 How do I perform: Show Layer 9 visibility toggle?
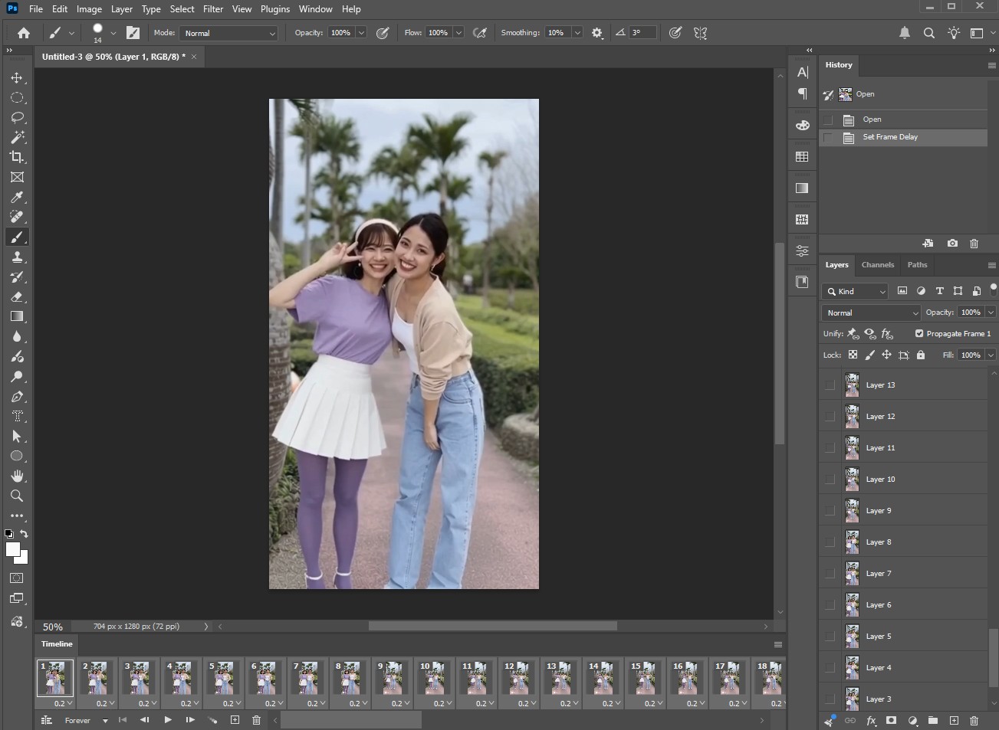pos(830,511)
